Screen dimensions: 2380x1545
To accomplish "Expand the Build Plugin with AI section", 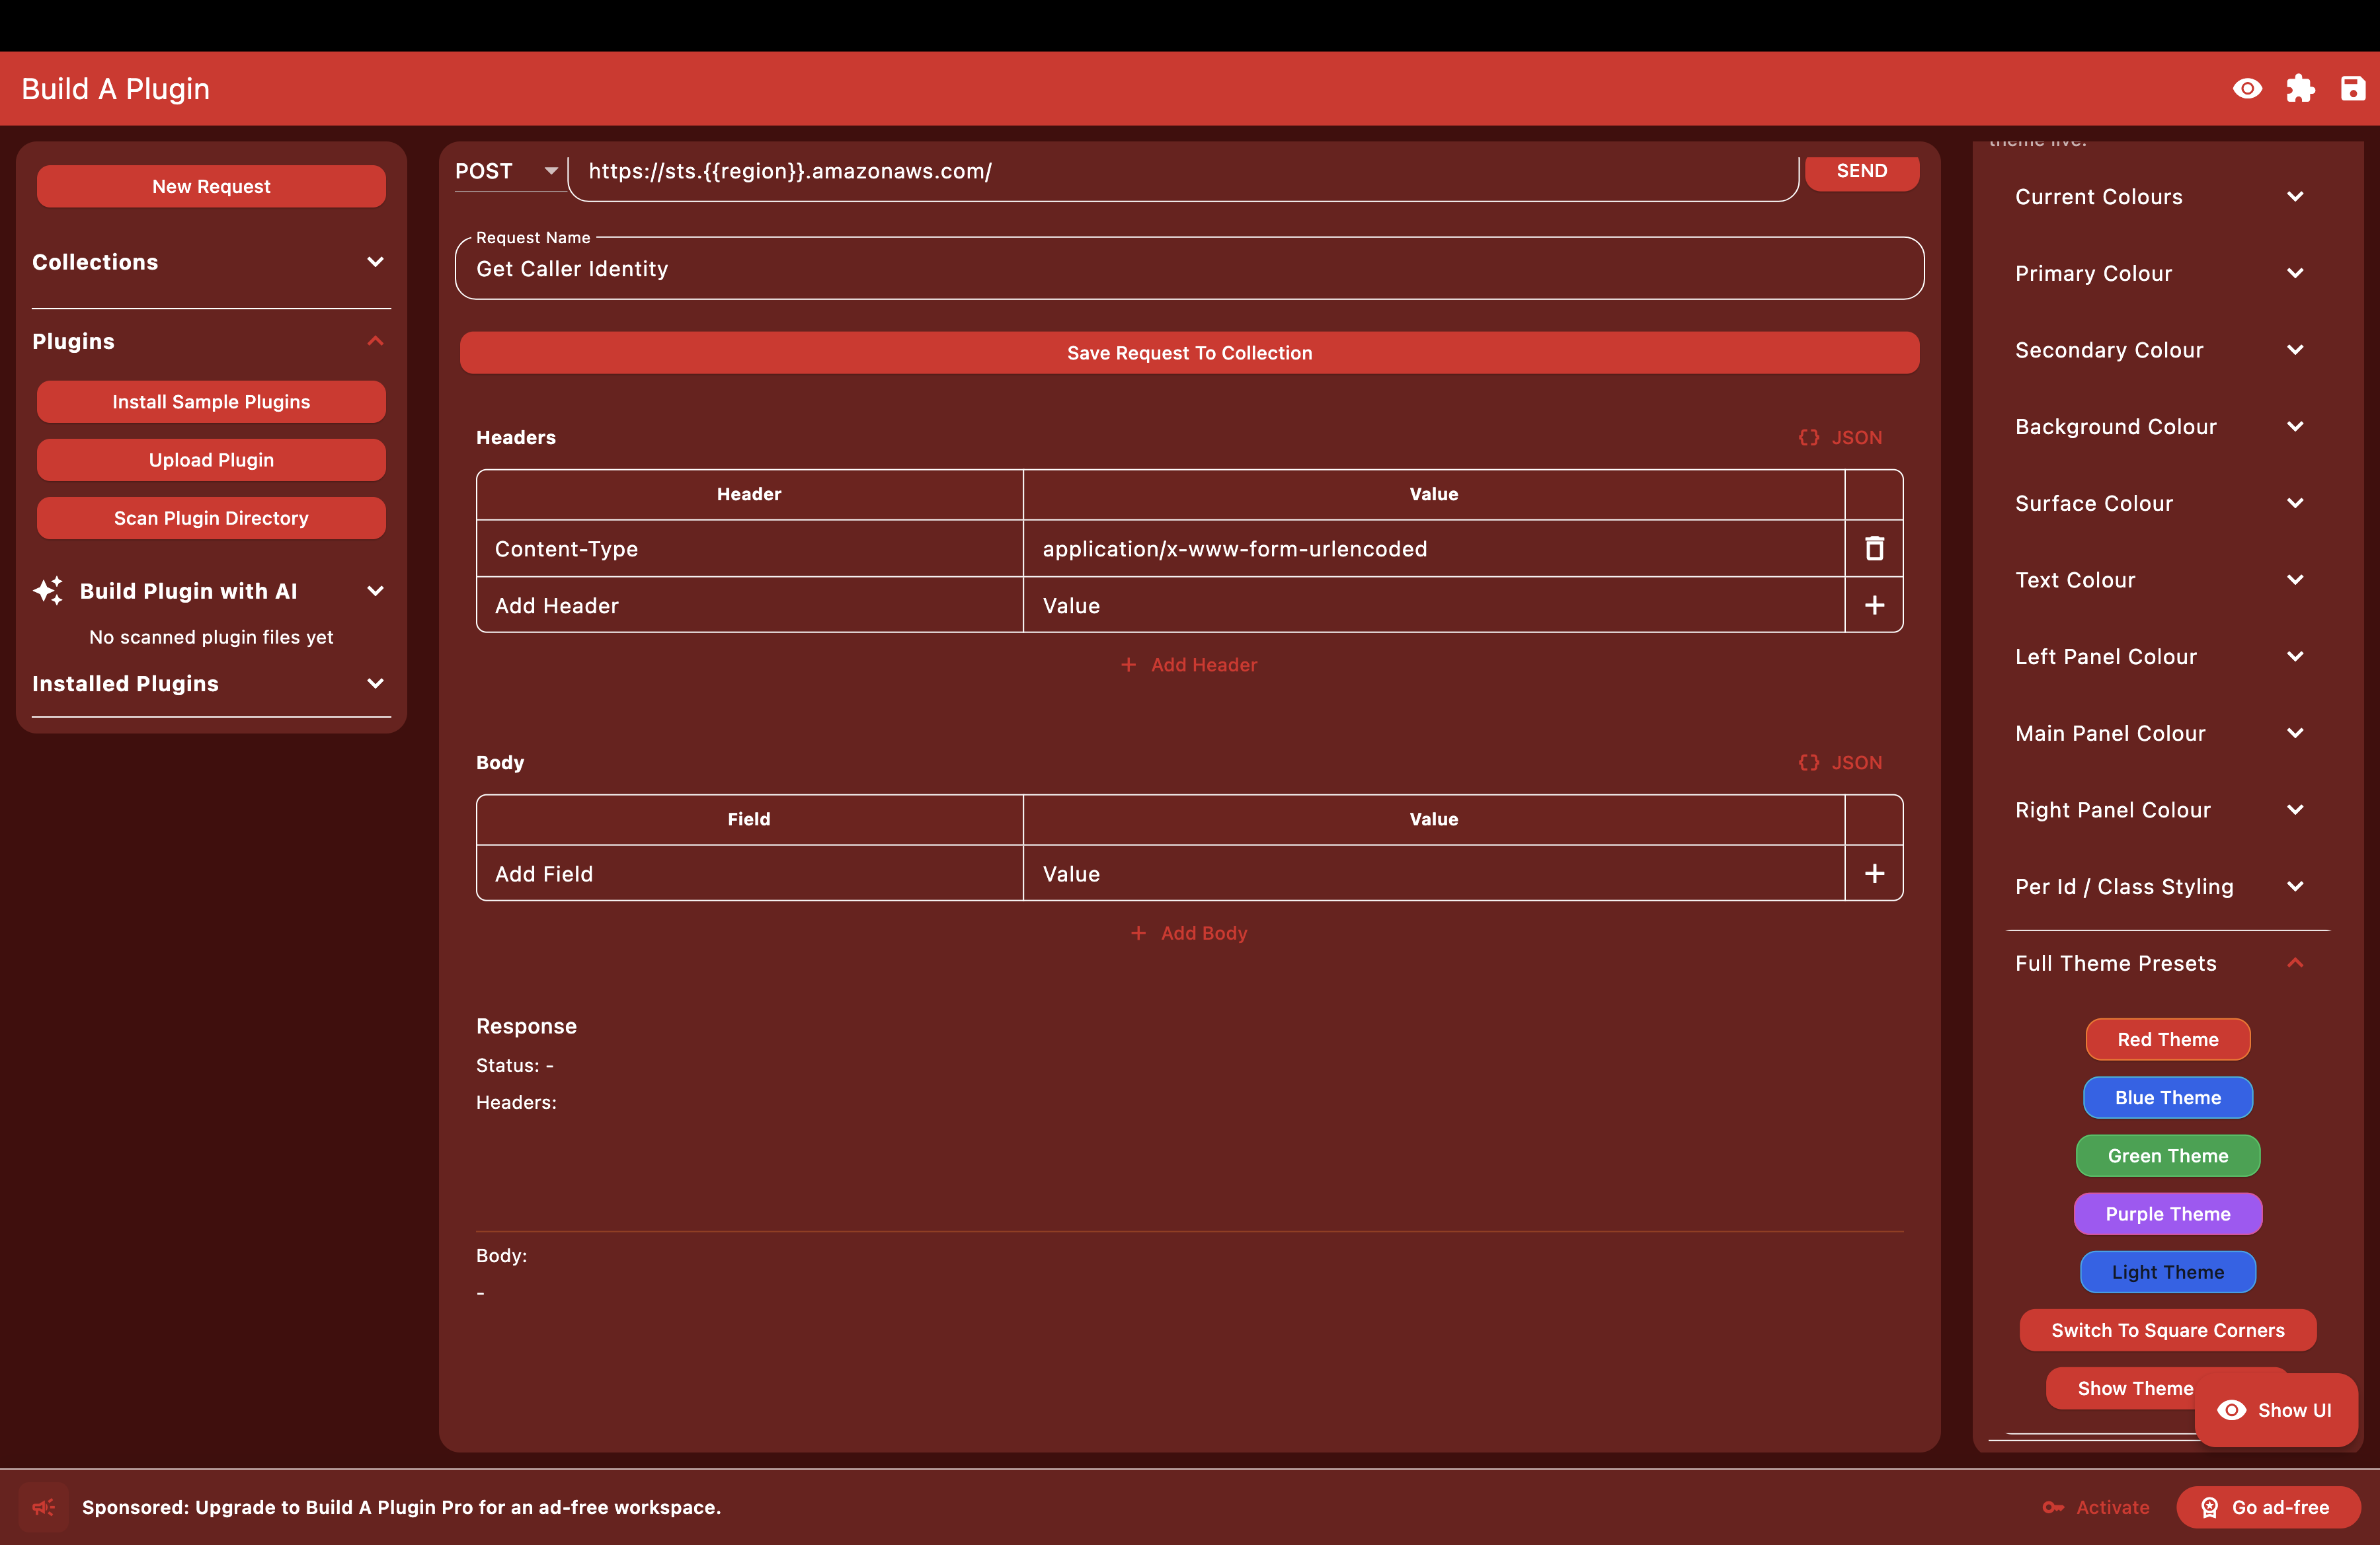I will (211, 591).
